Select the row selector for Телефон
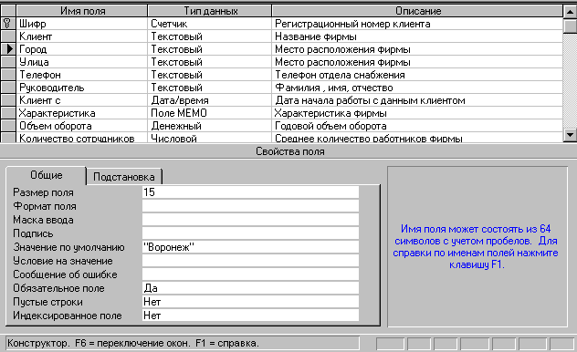Viewport: 577px width, 352px height. (8, 75)
